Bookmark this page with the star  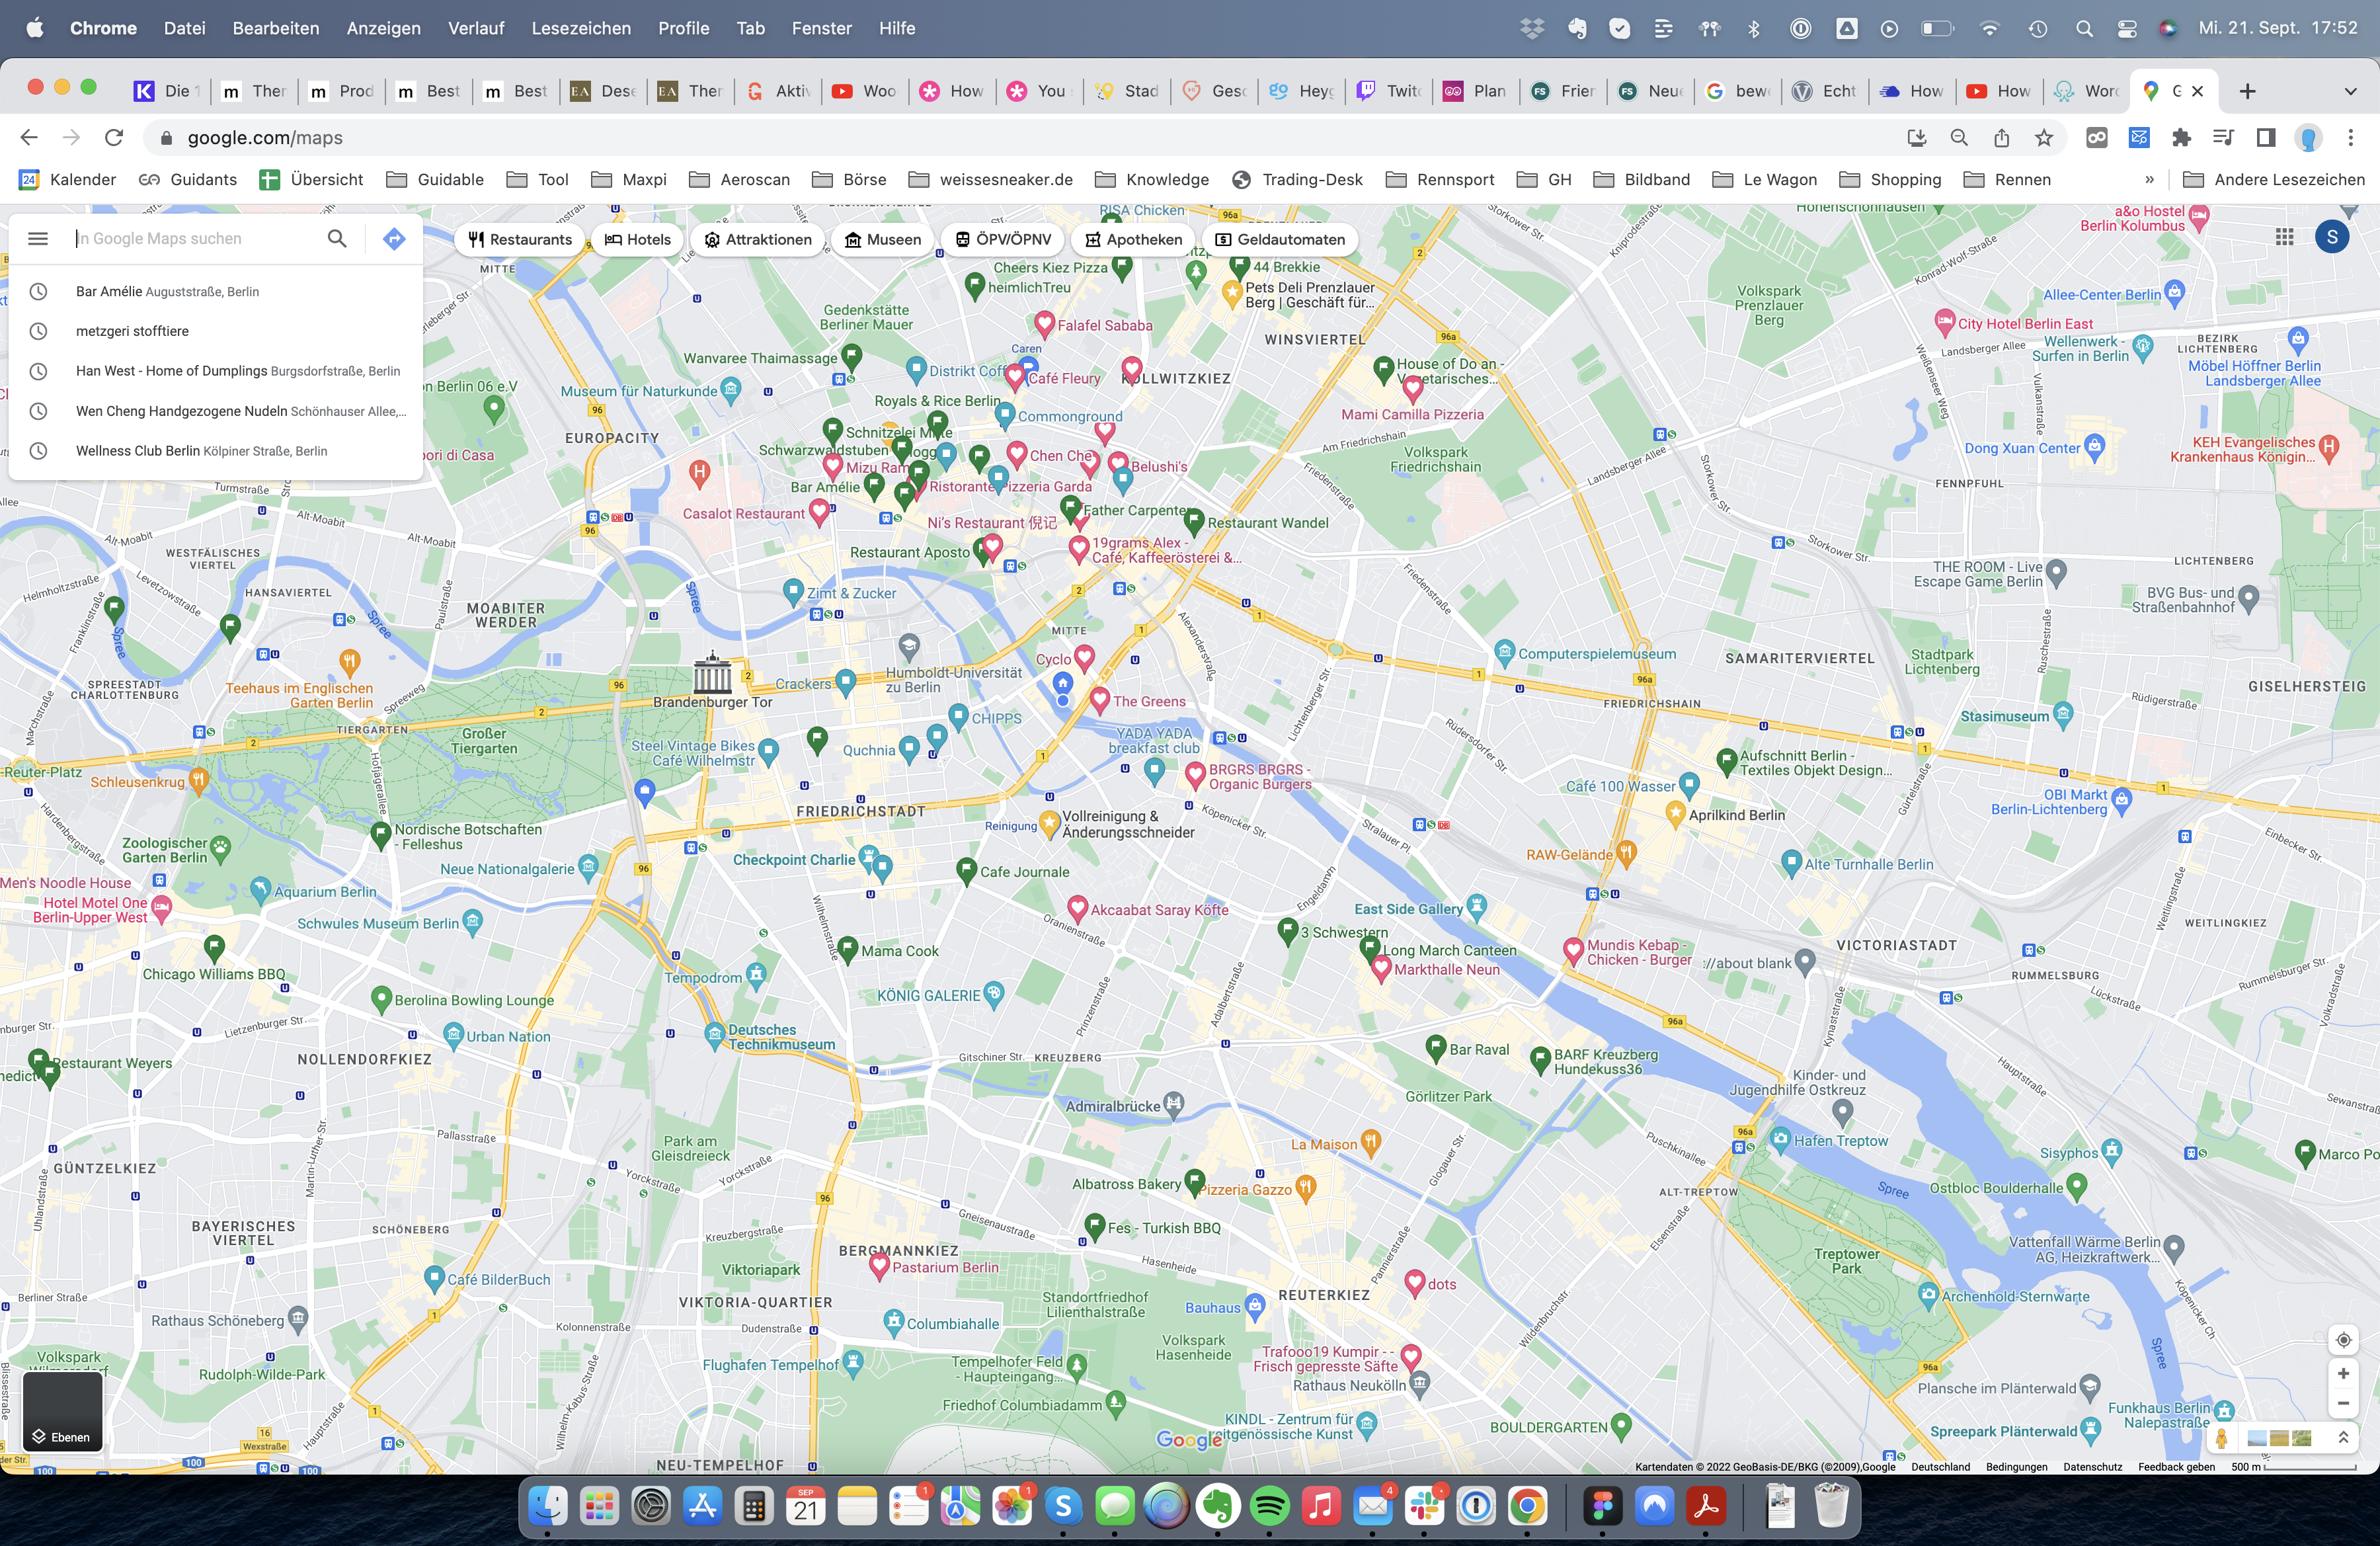[x=2044, y=138]
